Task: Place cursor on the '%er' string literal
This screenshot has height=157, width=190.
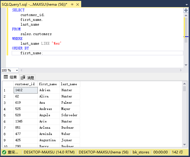Action: (x=56, y=43)
